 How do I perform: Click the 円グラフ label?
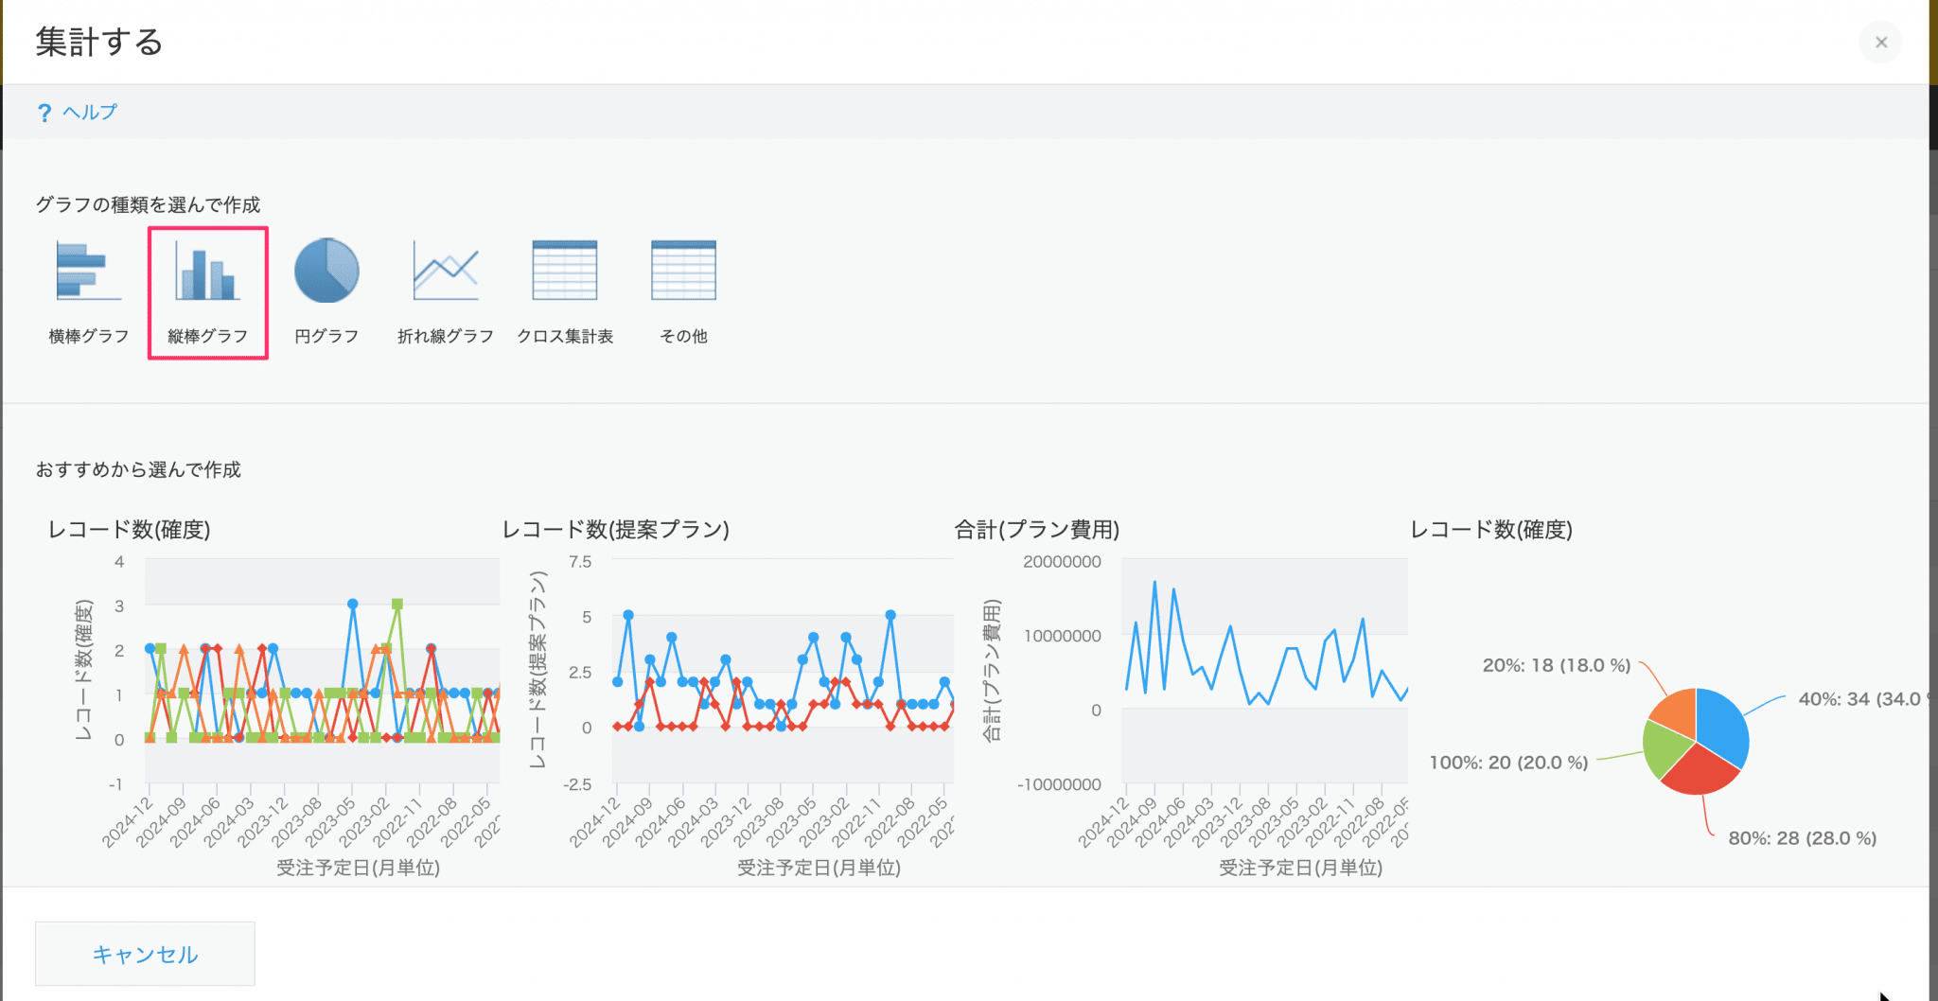pos(326,336)
